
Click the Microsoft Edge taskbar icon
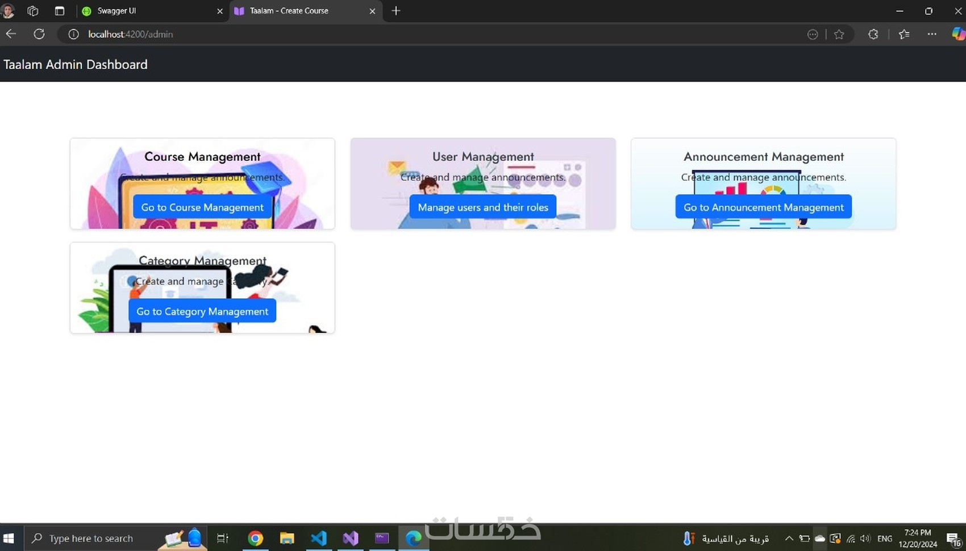tap(414, 538)
